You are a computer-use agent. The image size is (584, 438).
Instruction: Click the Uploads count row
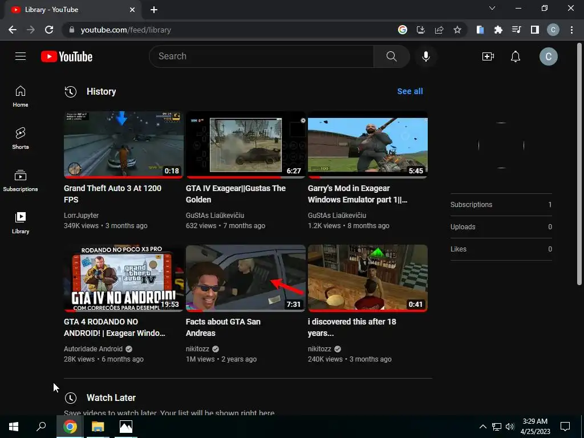click(501, 227)
